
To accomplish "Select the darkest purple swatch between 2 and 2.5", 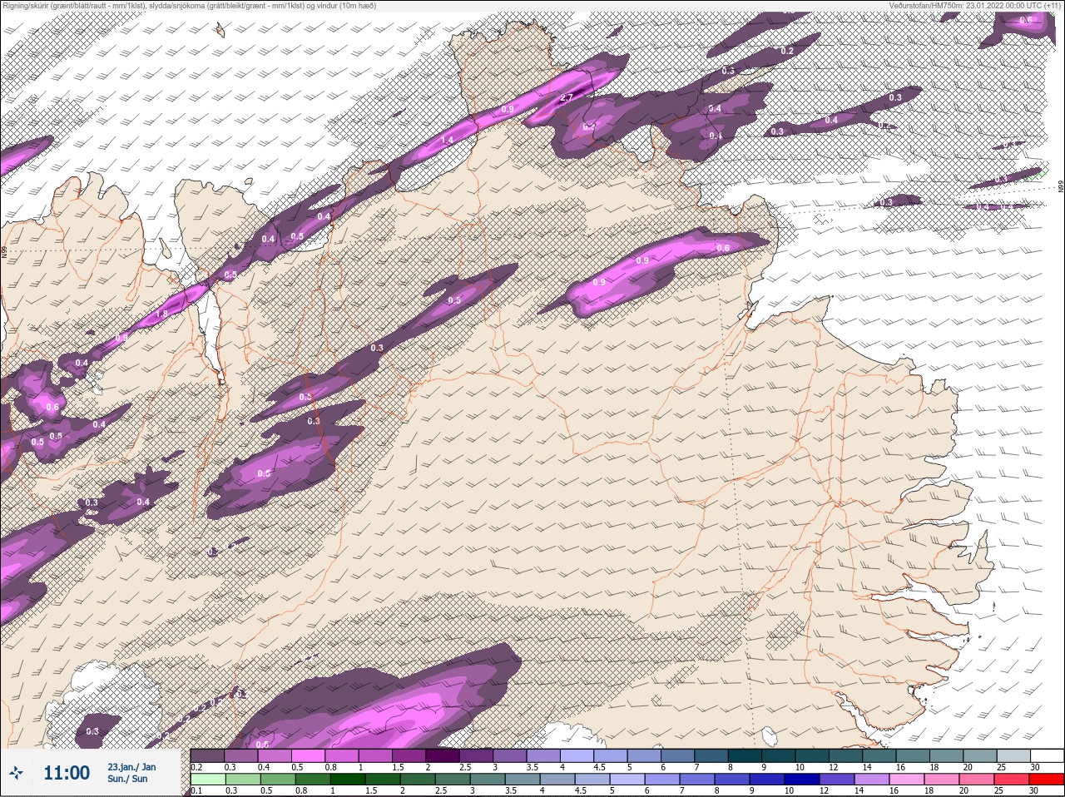I will (443, 755).
